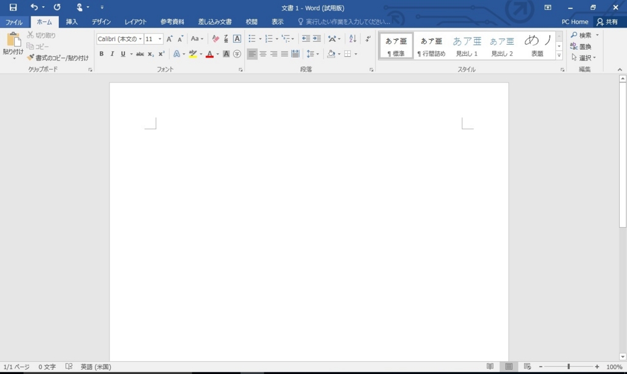
Task: Show or hide paragraph marks
Action: click(x=368, y=39)
